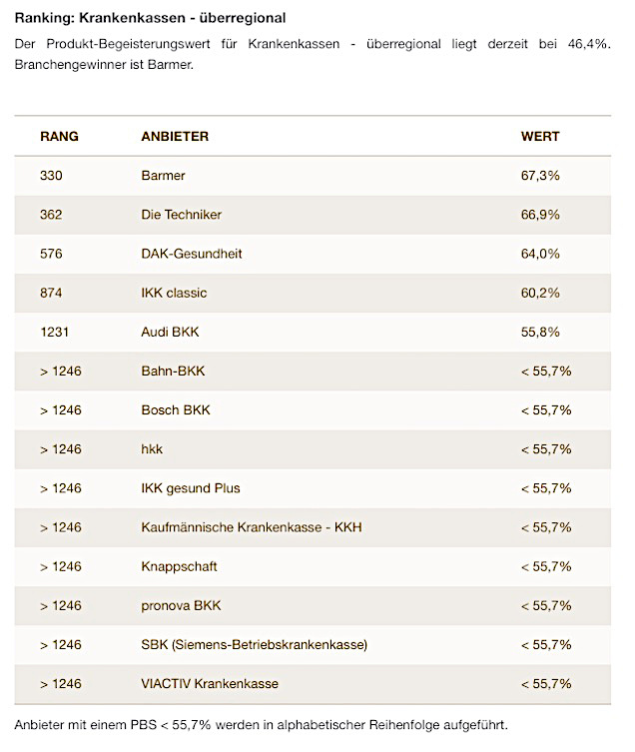The image size is (635, 752).
Task: Select the Knappschaft provider name
Action: point(180,566)
